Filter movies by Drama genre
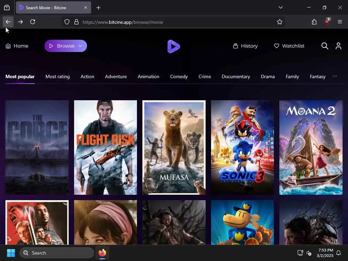Screen dimensions: 348x261 tap(268, 76)
